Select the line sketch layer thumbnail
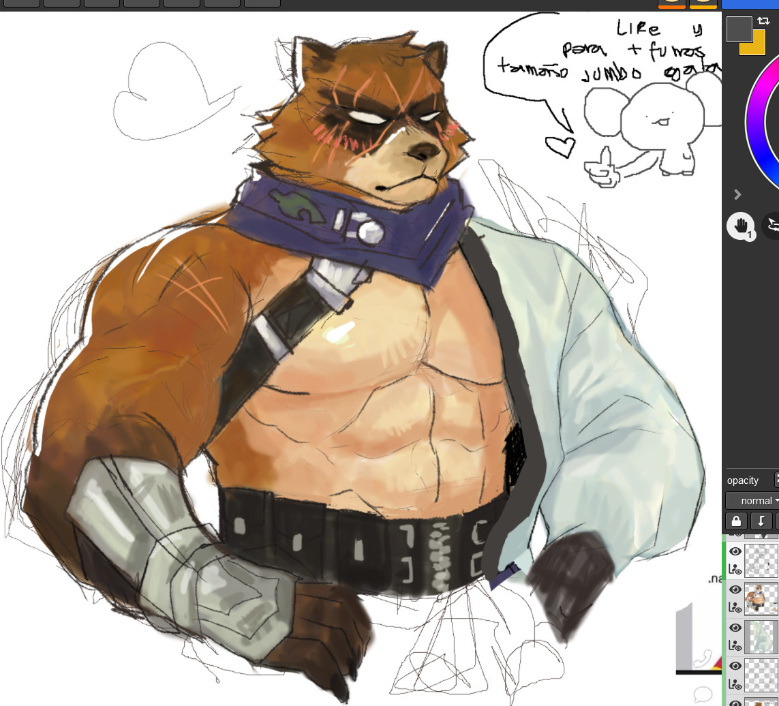Screen dimensions: 779x706 tap(761, 560)
